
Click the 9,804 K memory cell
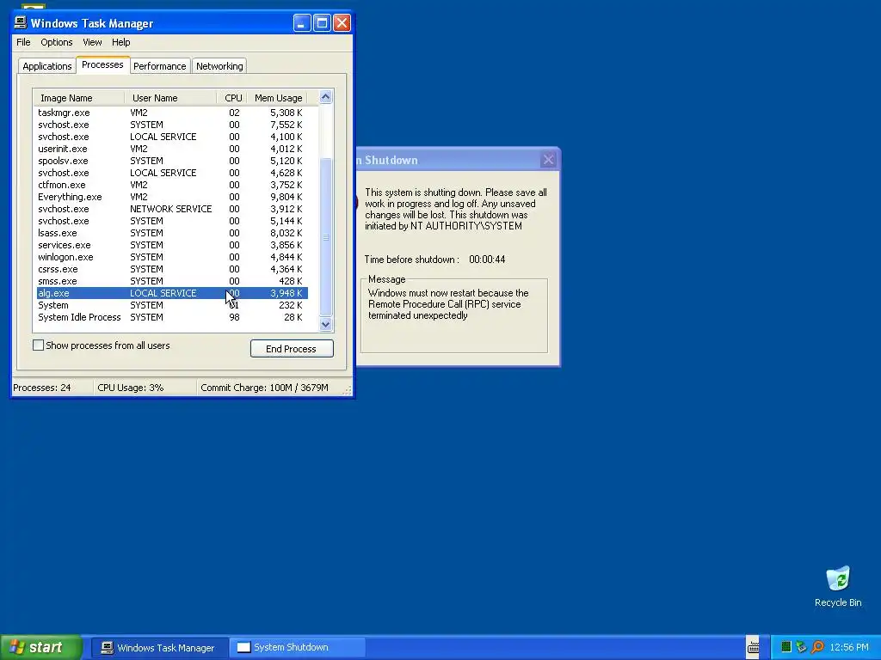pyautogui.click(x=286, y=197)
